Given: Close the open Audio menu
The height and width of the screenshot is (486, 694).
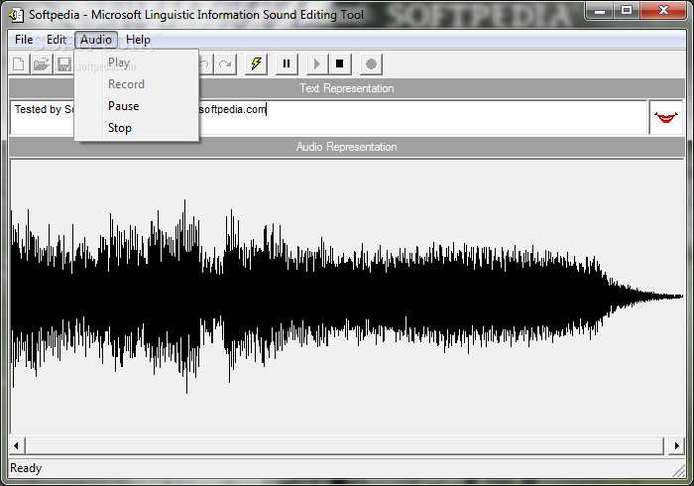Looking at the screenshot, I should 96,40.
